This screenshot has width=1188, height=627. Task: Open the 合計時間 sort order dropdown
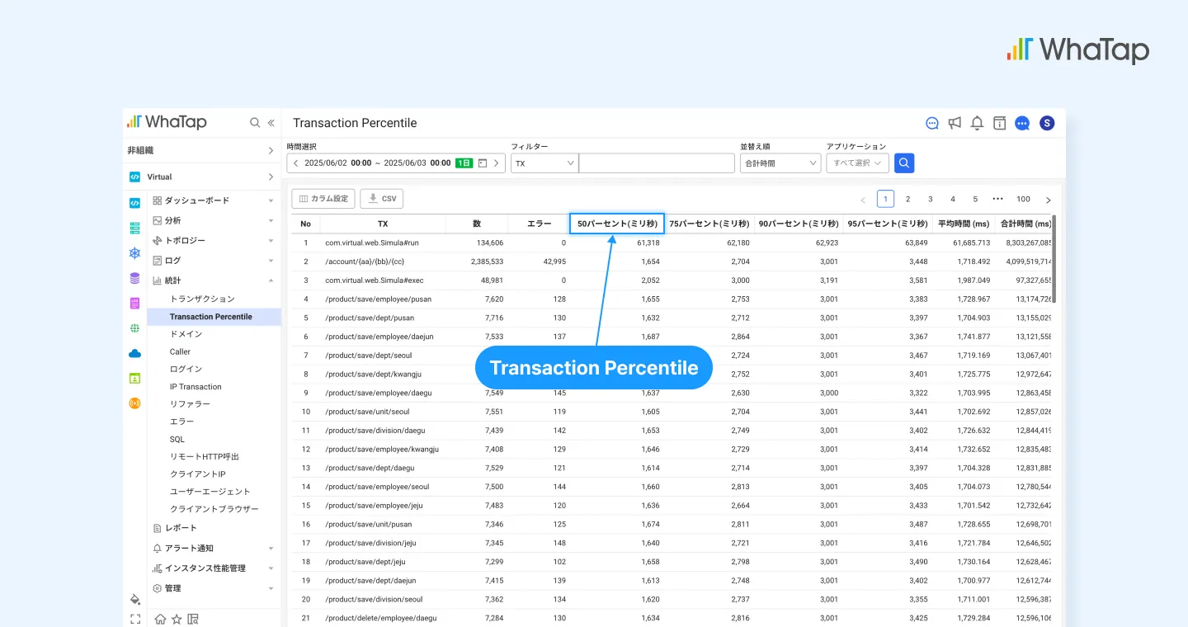(x=780, y=163)
